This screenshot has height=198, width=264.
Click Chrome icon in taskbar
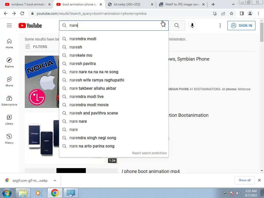coord(55,193)
